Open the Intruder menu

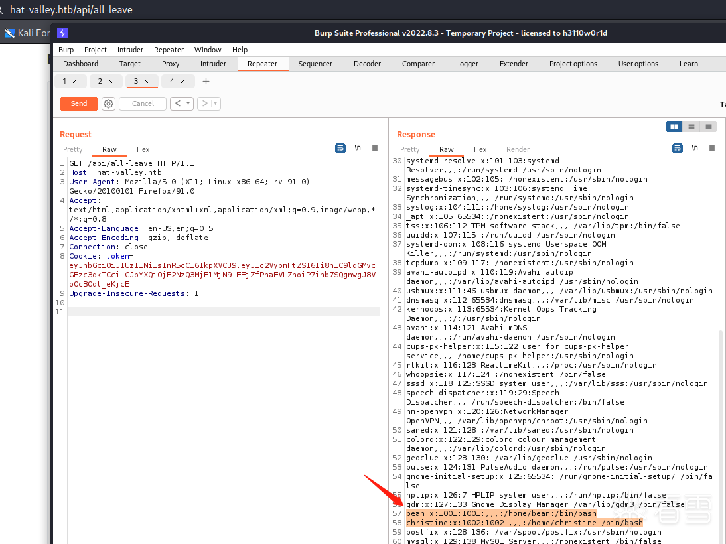[130, 50]
